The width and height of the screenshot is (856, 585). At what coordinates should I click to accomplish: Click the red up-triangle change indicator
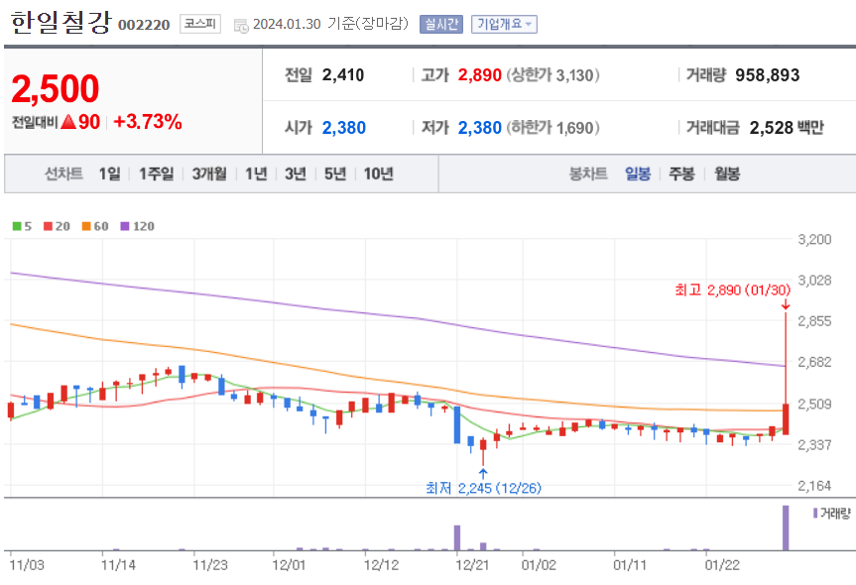coord(68,121)
